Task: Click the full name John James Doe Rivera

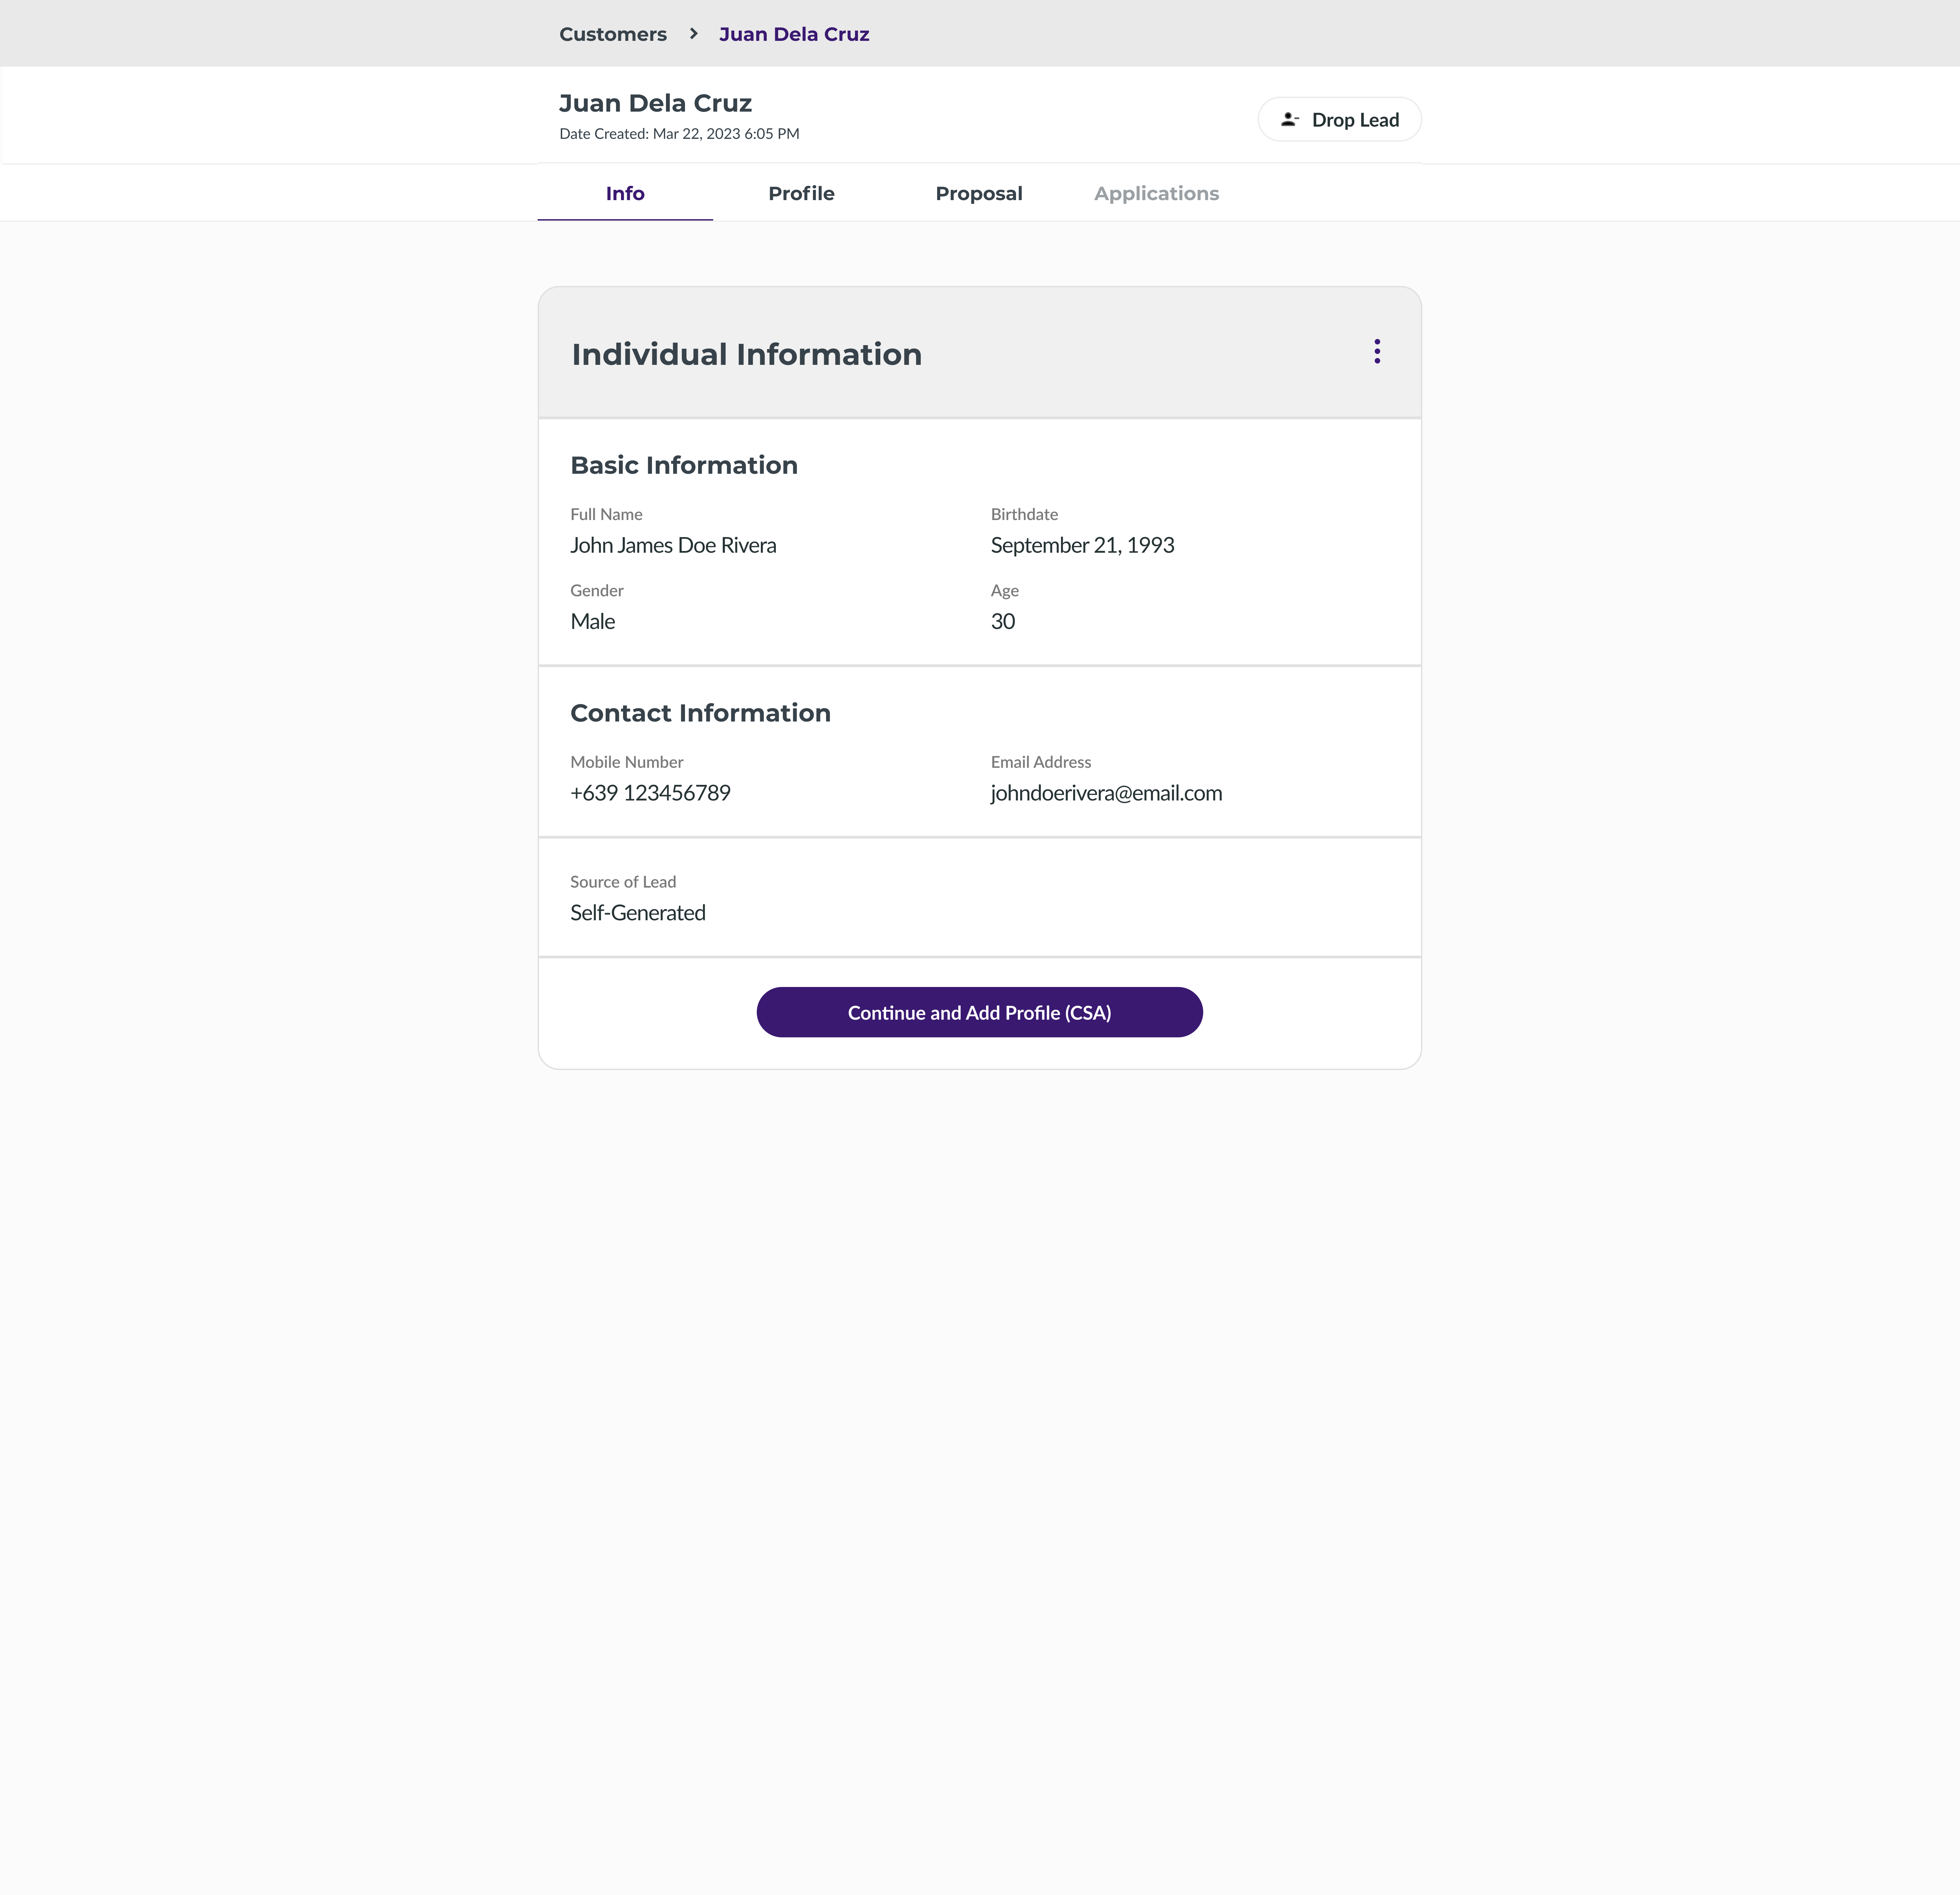Action: pyautogui.click(x=673, y=545)
